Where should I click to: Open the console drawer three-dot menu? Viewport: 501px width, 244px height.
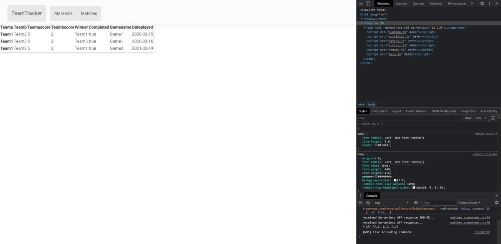click(361, 196)
